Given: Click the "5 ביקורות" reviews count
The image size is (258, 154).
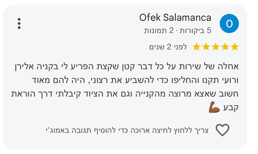Looking at the screenshot, I should [x=195, y=30].
